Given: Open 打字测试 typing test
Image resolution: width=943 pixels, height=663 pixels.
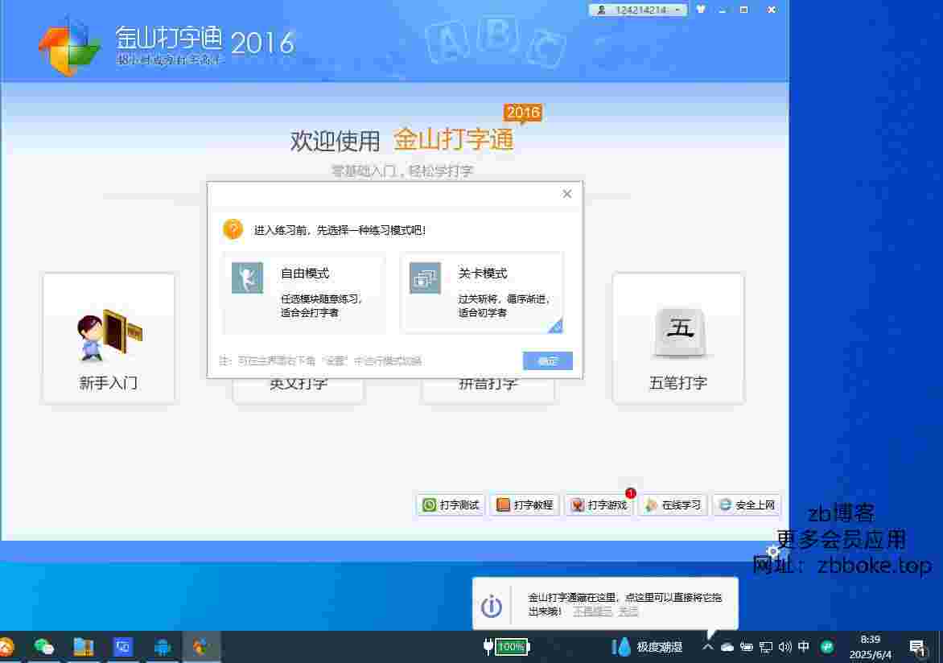Looking at the screenshot, I should click(451, 504).
